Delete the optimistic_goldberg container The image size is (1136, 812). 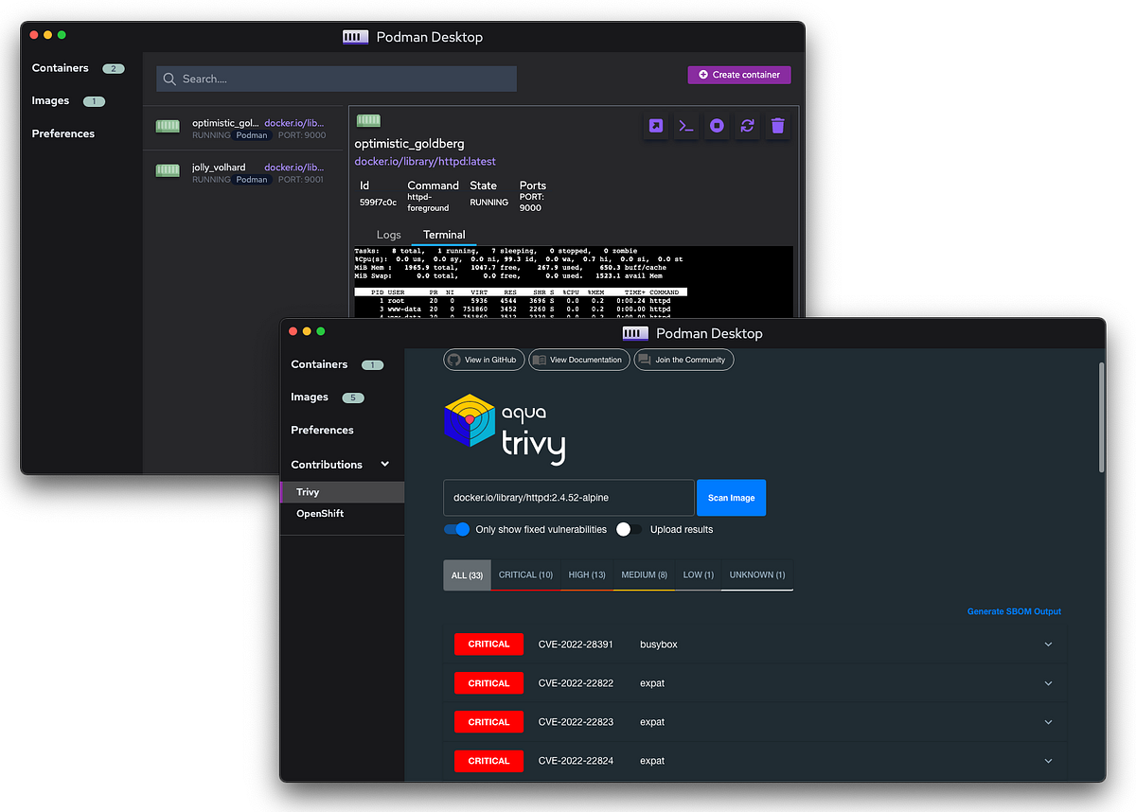[x=777, y=125]
